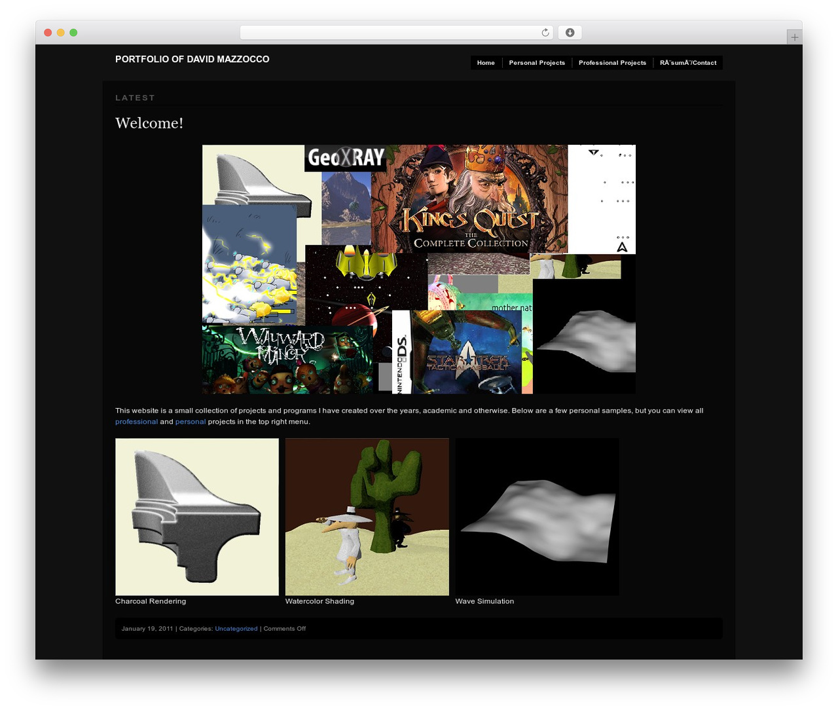Open the Home menu item
838x710 pixels.
(x=486, y=63)
